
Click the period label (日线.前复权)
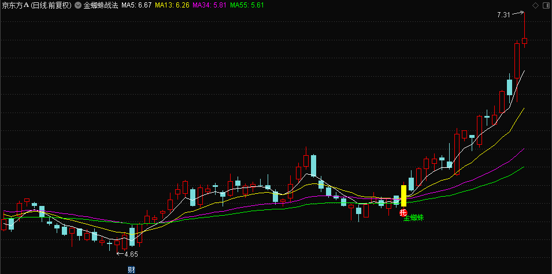(x=51, y=5)
